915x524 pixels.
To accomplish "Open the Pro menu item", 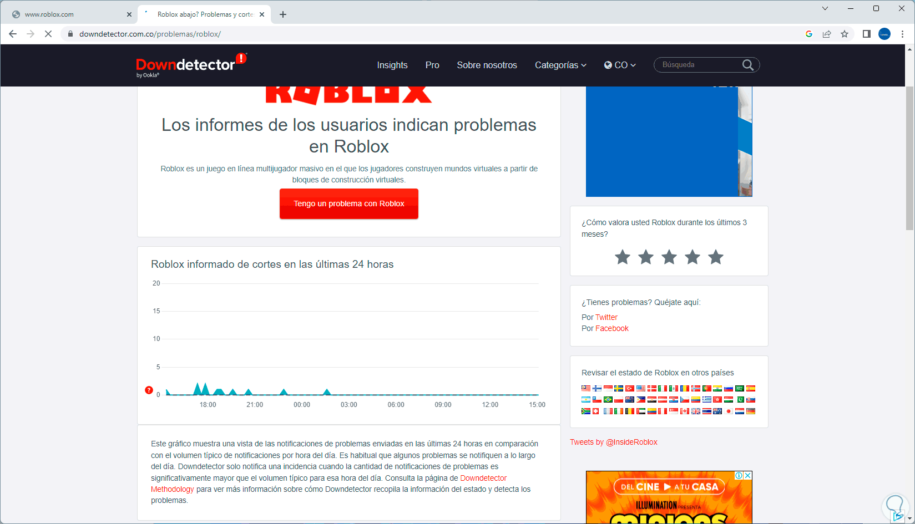I will tap(432, 65).
